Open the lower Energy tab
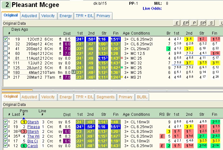Screen dimensions: 223x150 click(x=66, y=97)
